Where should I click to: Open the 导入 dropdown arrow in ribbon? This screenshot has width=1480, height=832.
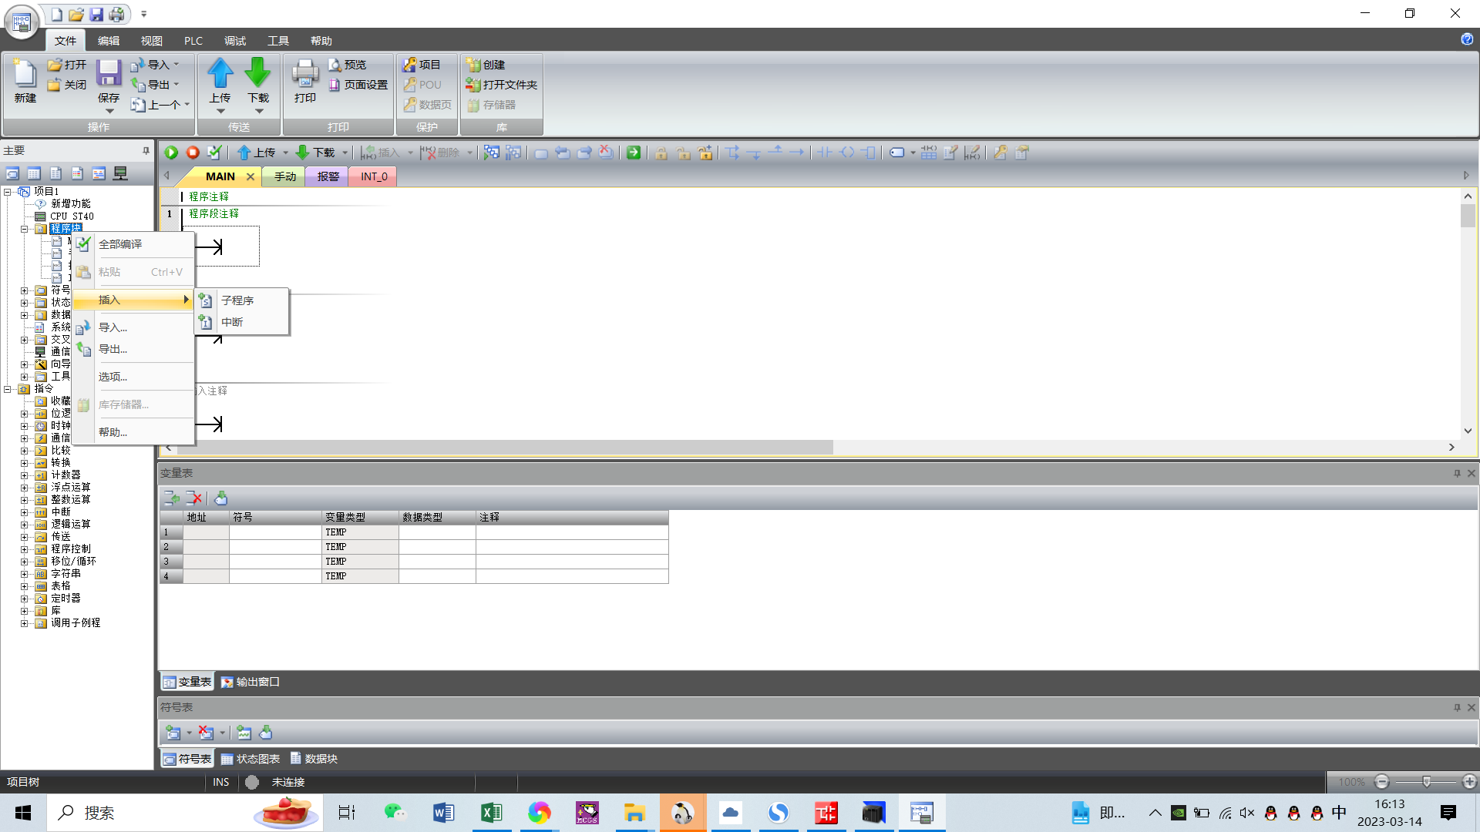pyautogui.click(x=177, y=65)
